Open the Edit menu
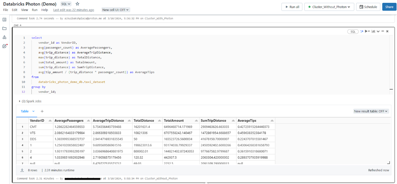Screen dimensions: 397x184 point(14,10)
